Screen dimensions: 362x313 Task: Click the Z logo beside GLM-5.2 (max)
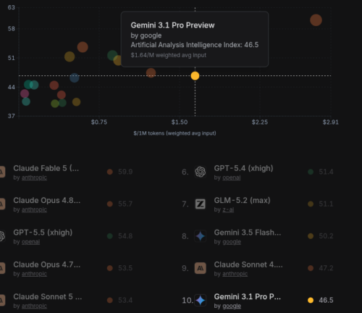[x=201, y=204]
